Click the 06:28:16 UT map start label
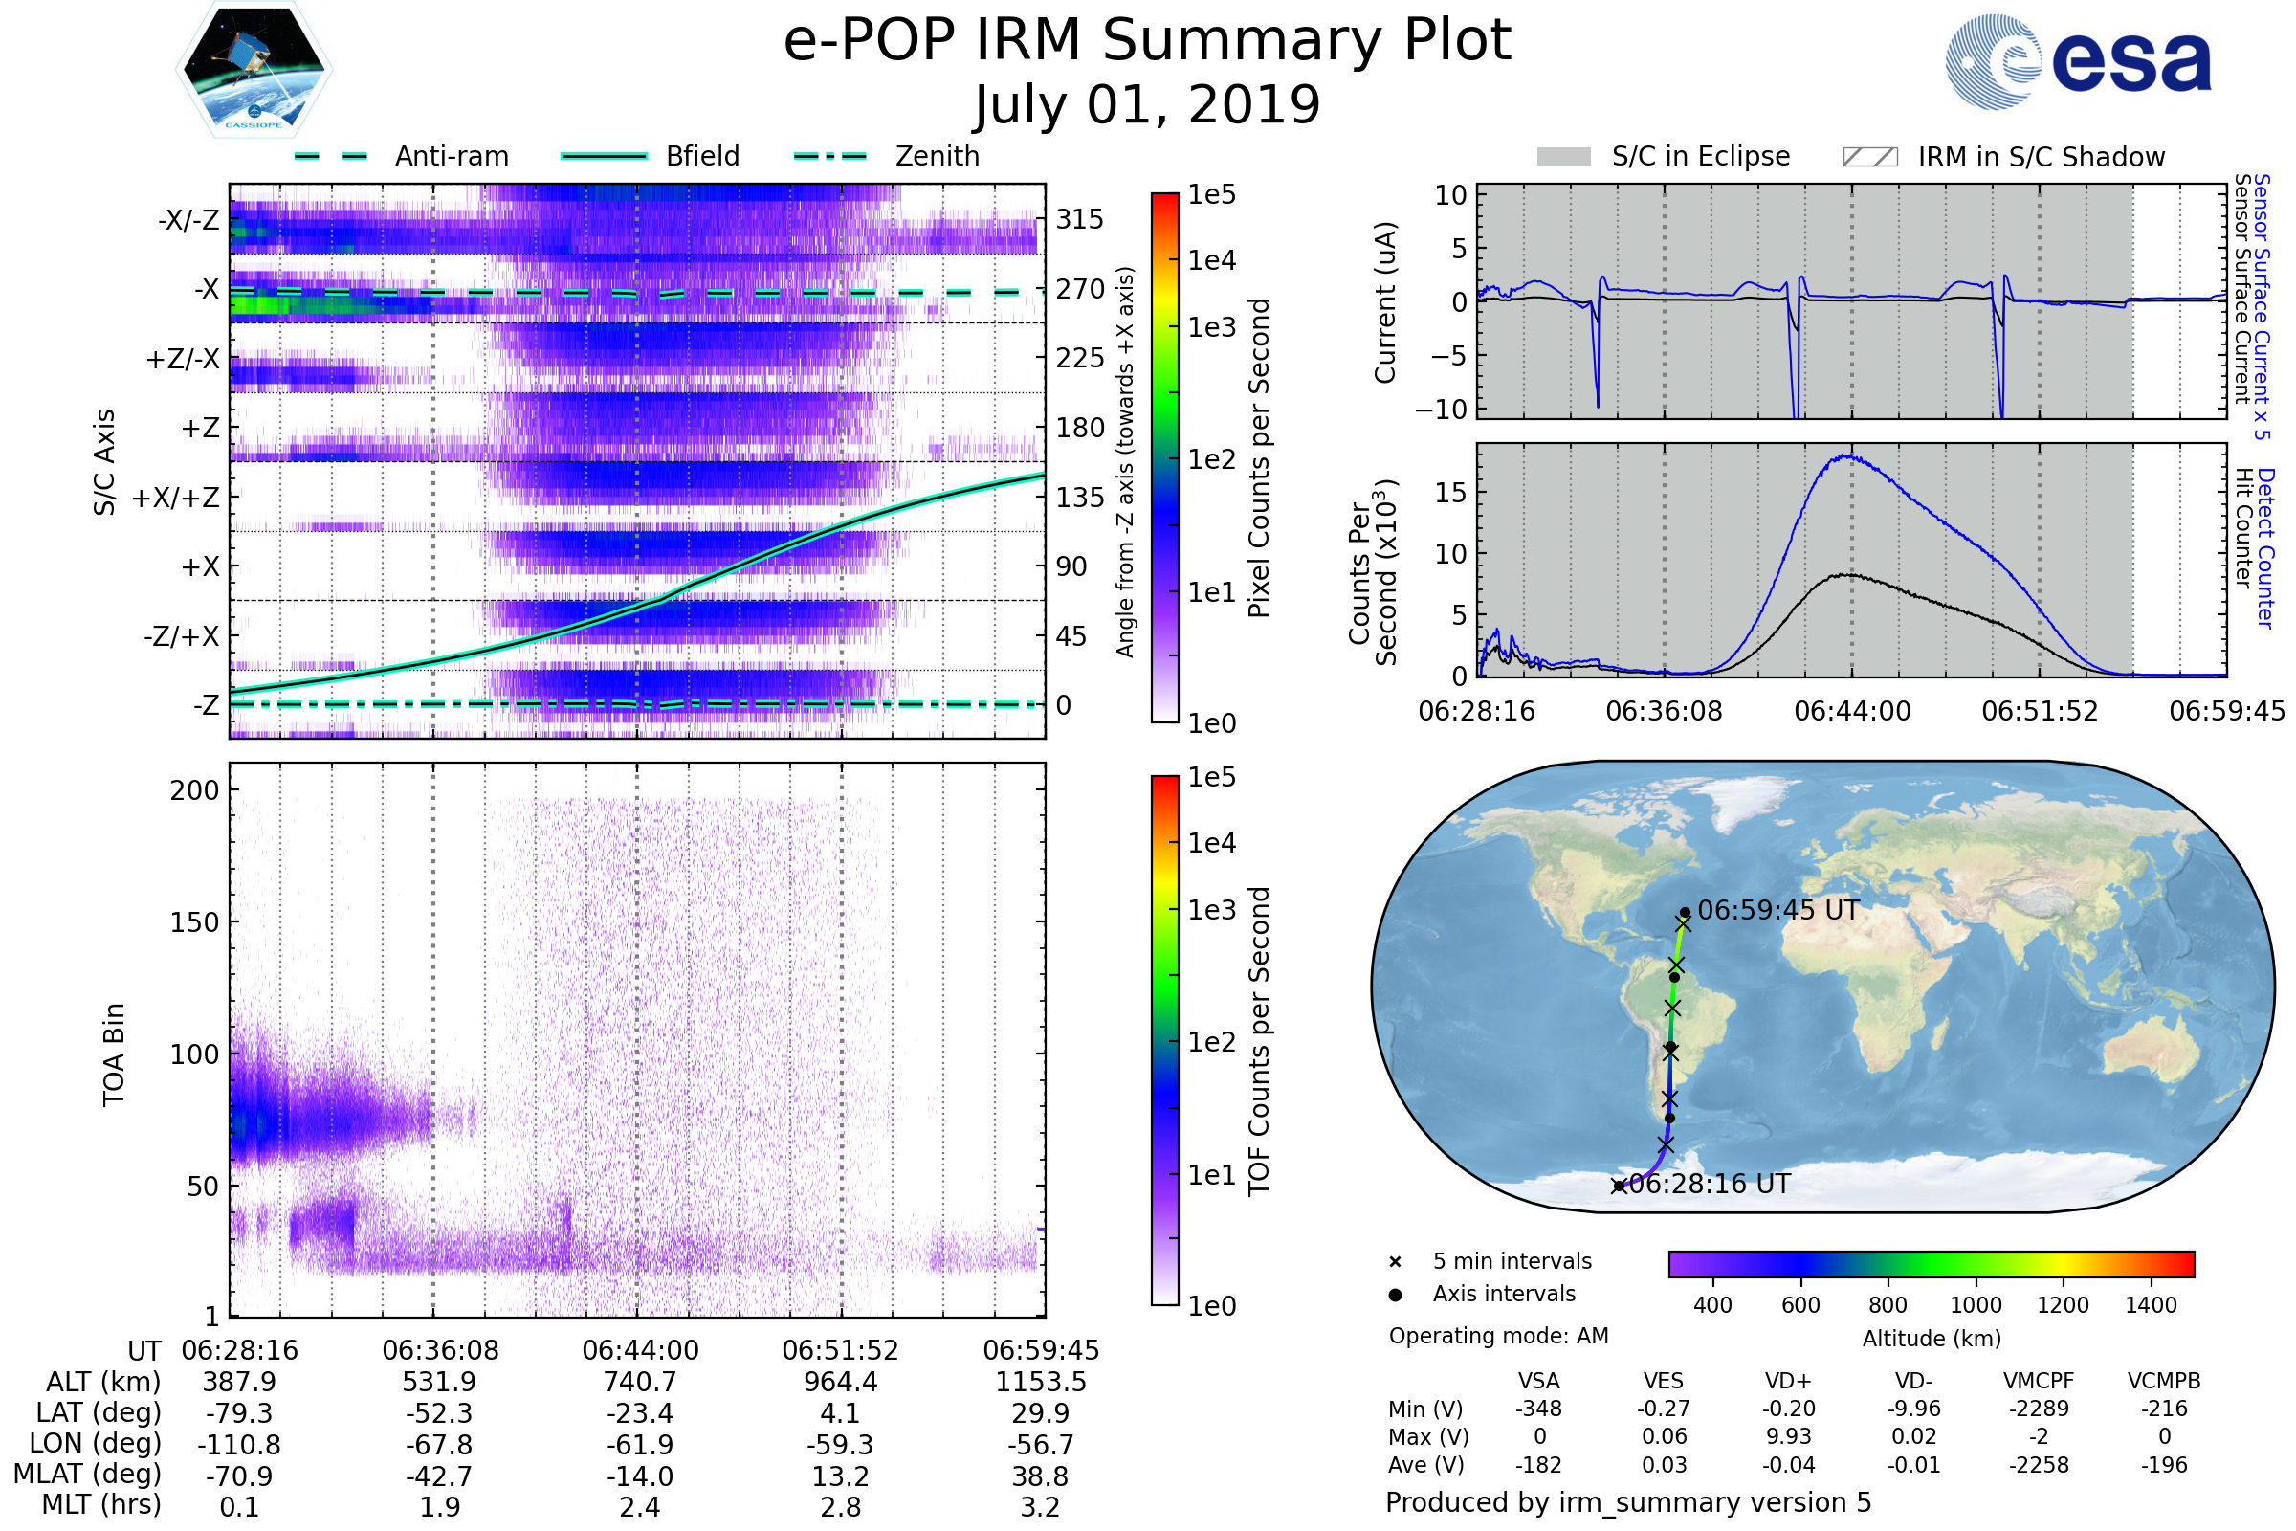The height and width of the screenshot is (1531, 2296). coord(1710,1185)
